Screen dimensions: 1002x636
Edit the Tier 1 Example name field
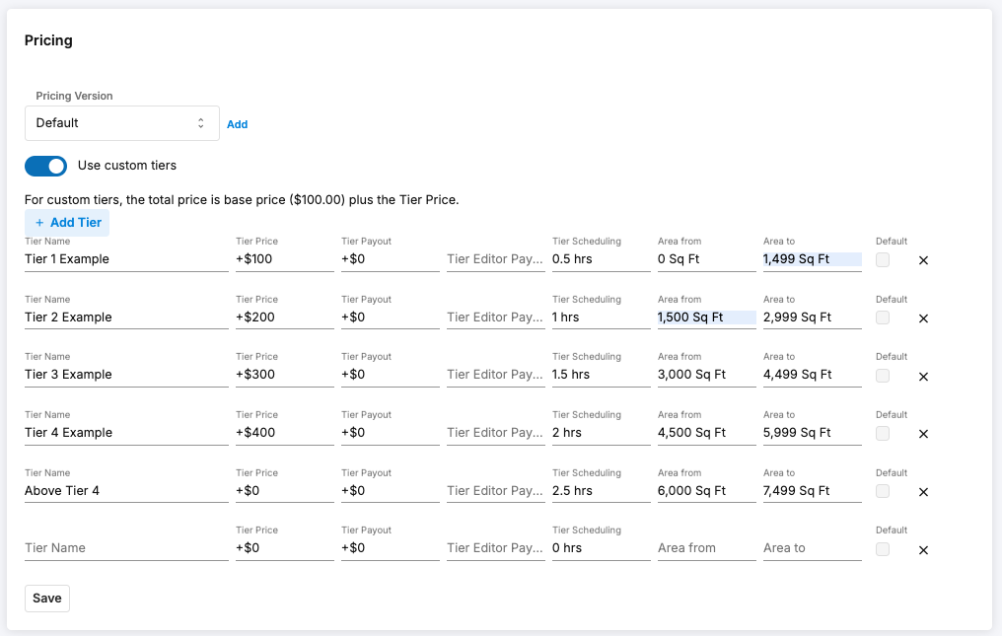pos(126,259)
